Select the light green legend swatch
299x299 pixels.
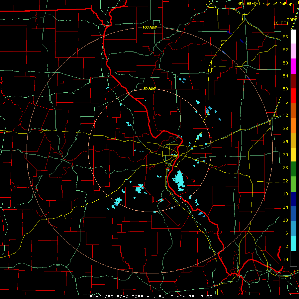(293, 184)
